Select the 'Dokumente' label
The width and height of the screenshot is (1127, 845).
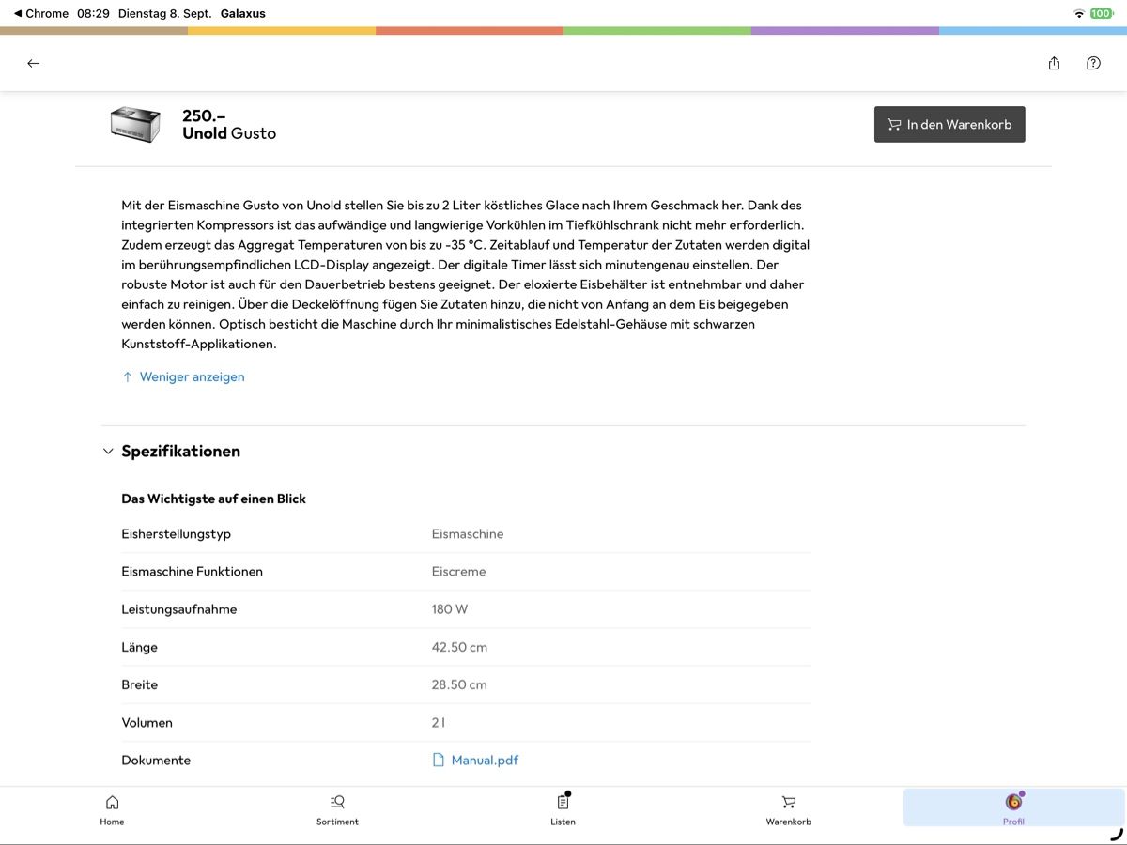156,760
